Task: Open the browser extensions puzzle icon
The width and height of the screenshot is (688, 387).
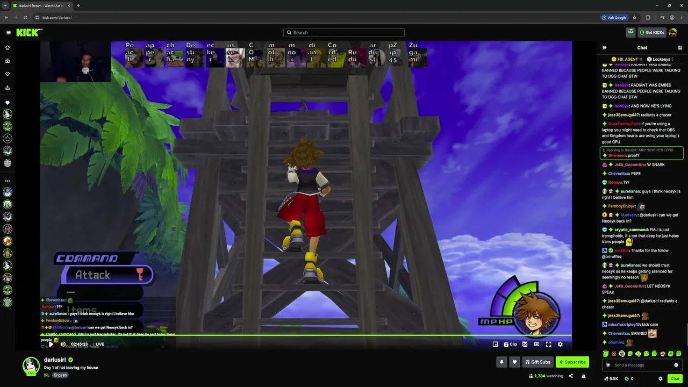Action: tap(648, 18)
